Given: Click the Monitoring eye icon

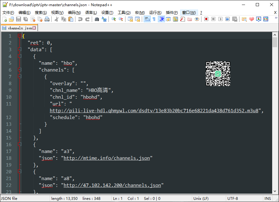Looking at the screenshot, I should coord(197,19).
